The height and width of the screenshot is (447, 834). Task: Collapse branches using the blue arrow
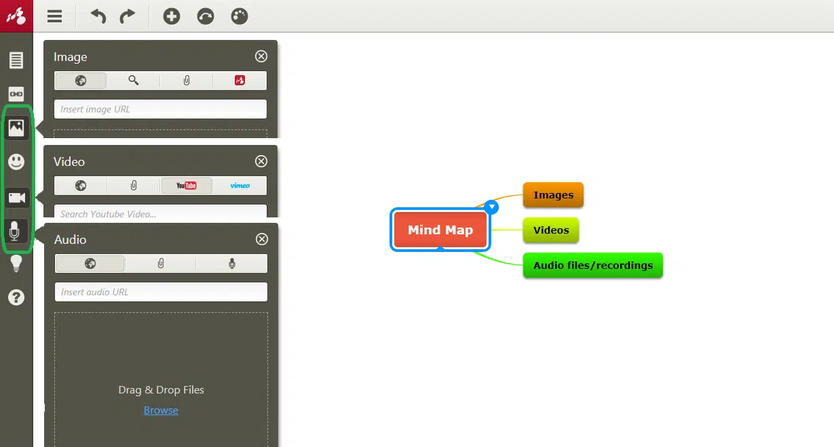pos(492,207)
